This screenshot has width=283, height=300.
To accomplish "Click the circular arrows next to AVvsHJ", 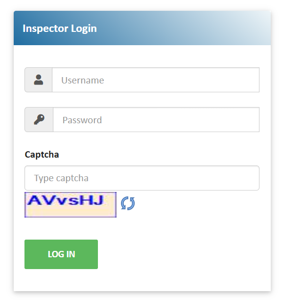I will click(128, 203).
